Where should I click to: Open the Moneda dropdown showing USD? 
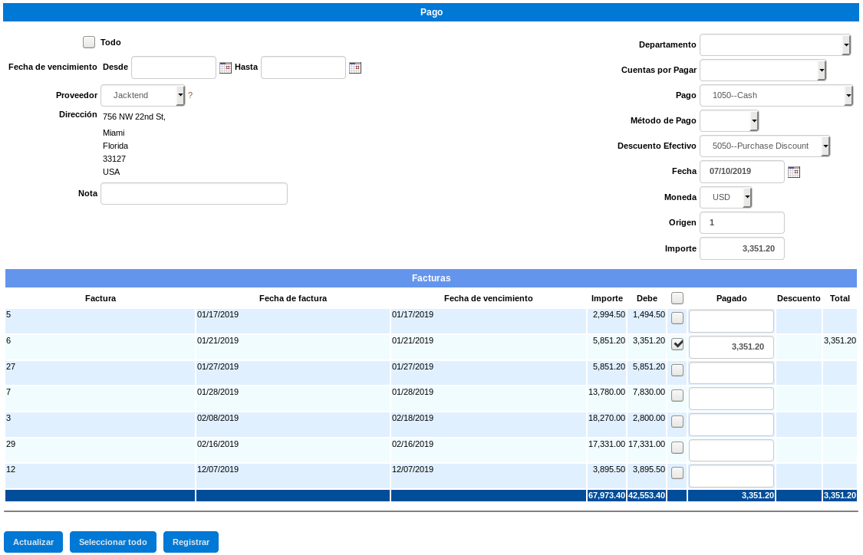[726, 197]
